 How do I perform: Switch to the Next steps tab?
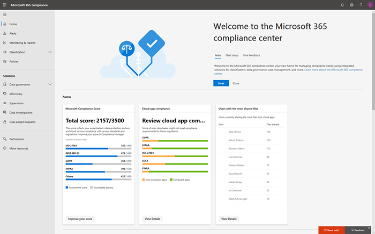coord(231,55)
